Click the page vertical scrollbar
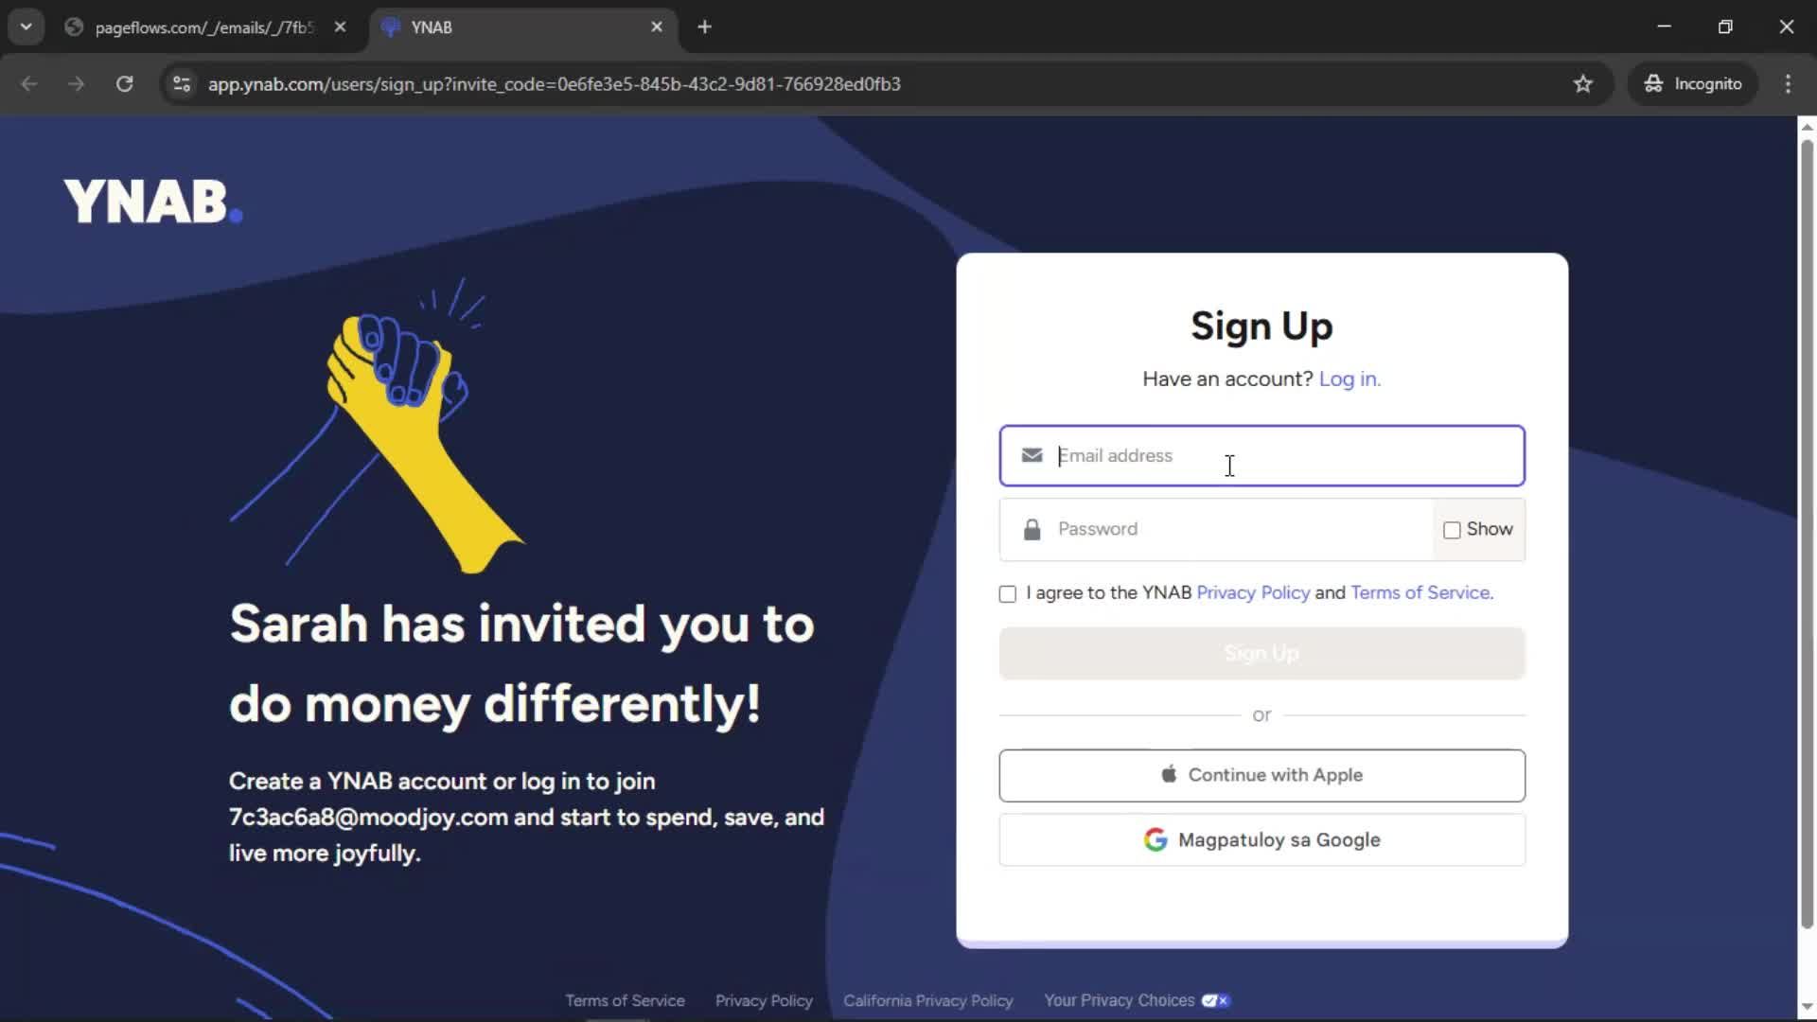This screenshot has height=1022, width=1817. (x=1807, y=535)
